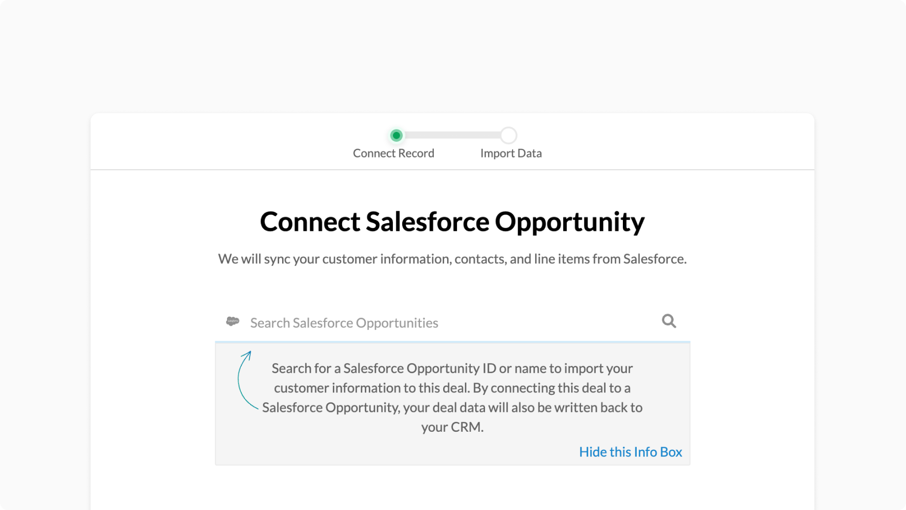906x510 pixels.
Task: Hide this Info Box link
Action: tap(630, 452)
